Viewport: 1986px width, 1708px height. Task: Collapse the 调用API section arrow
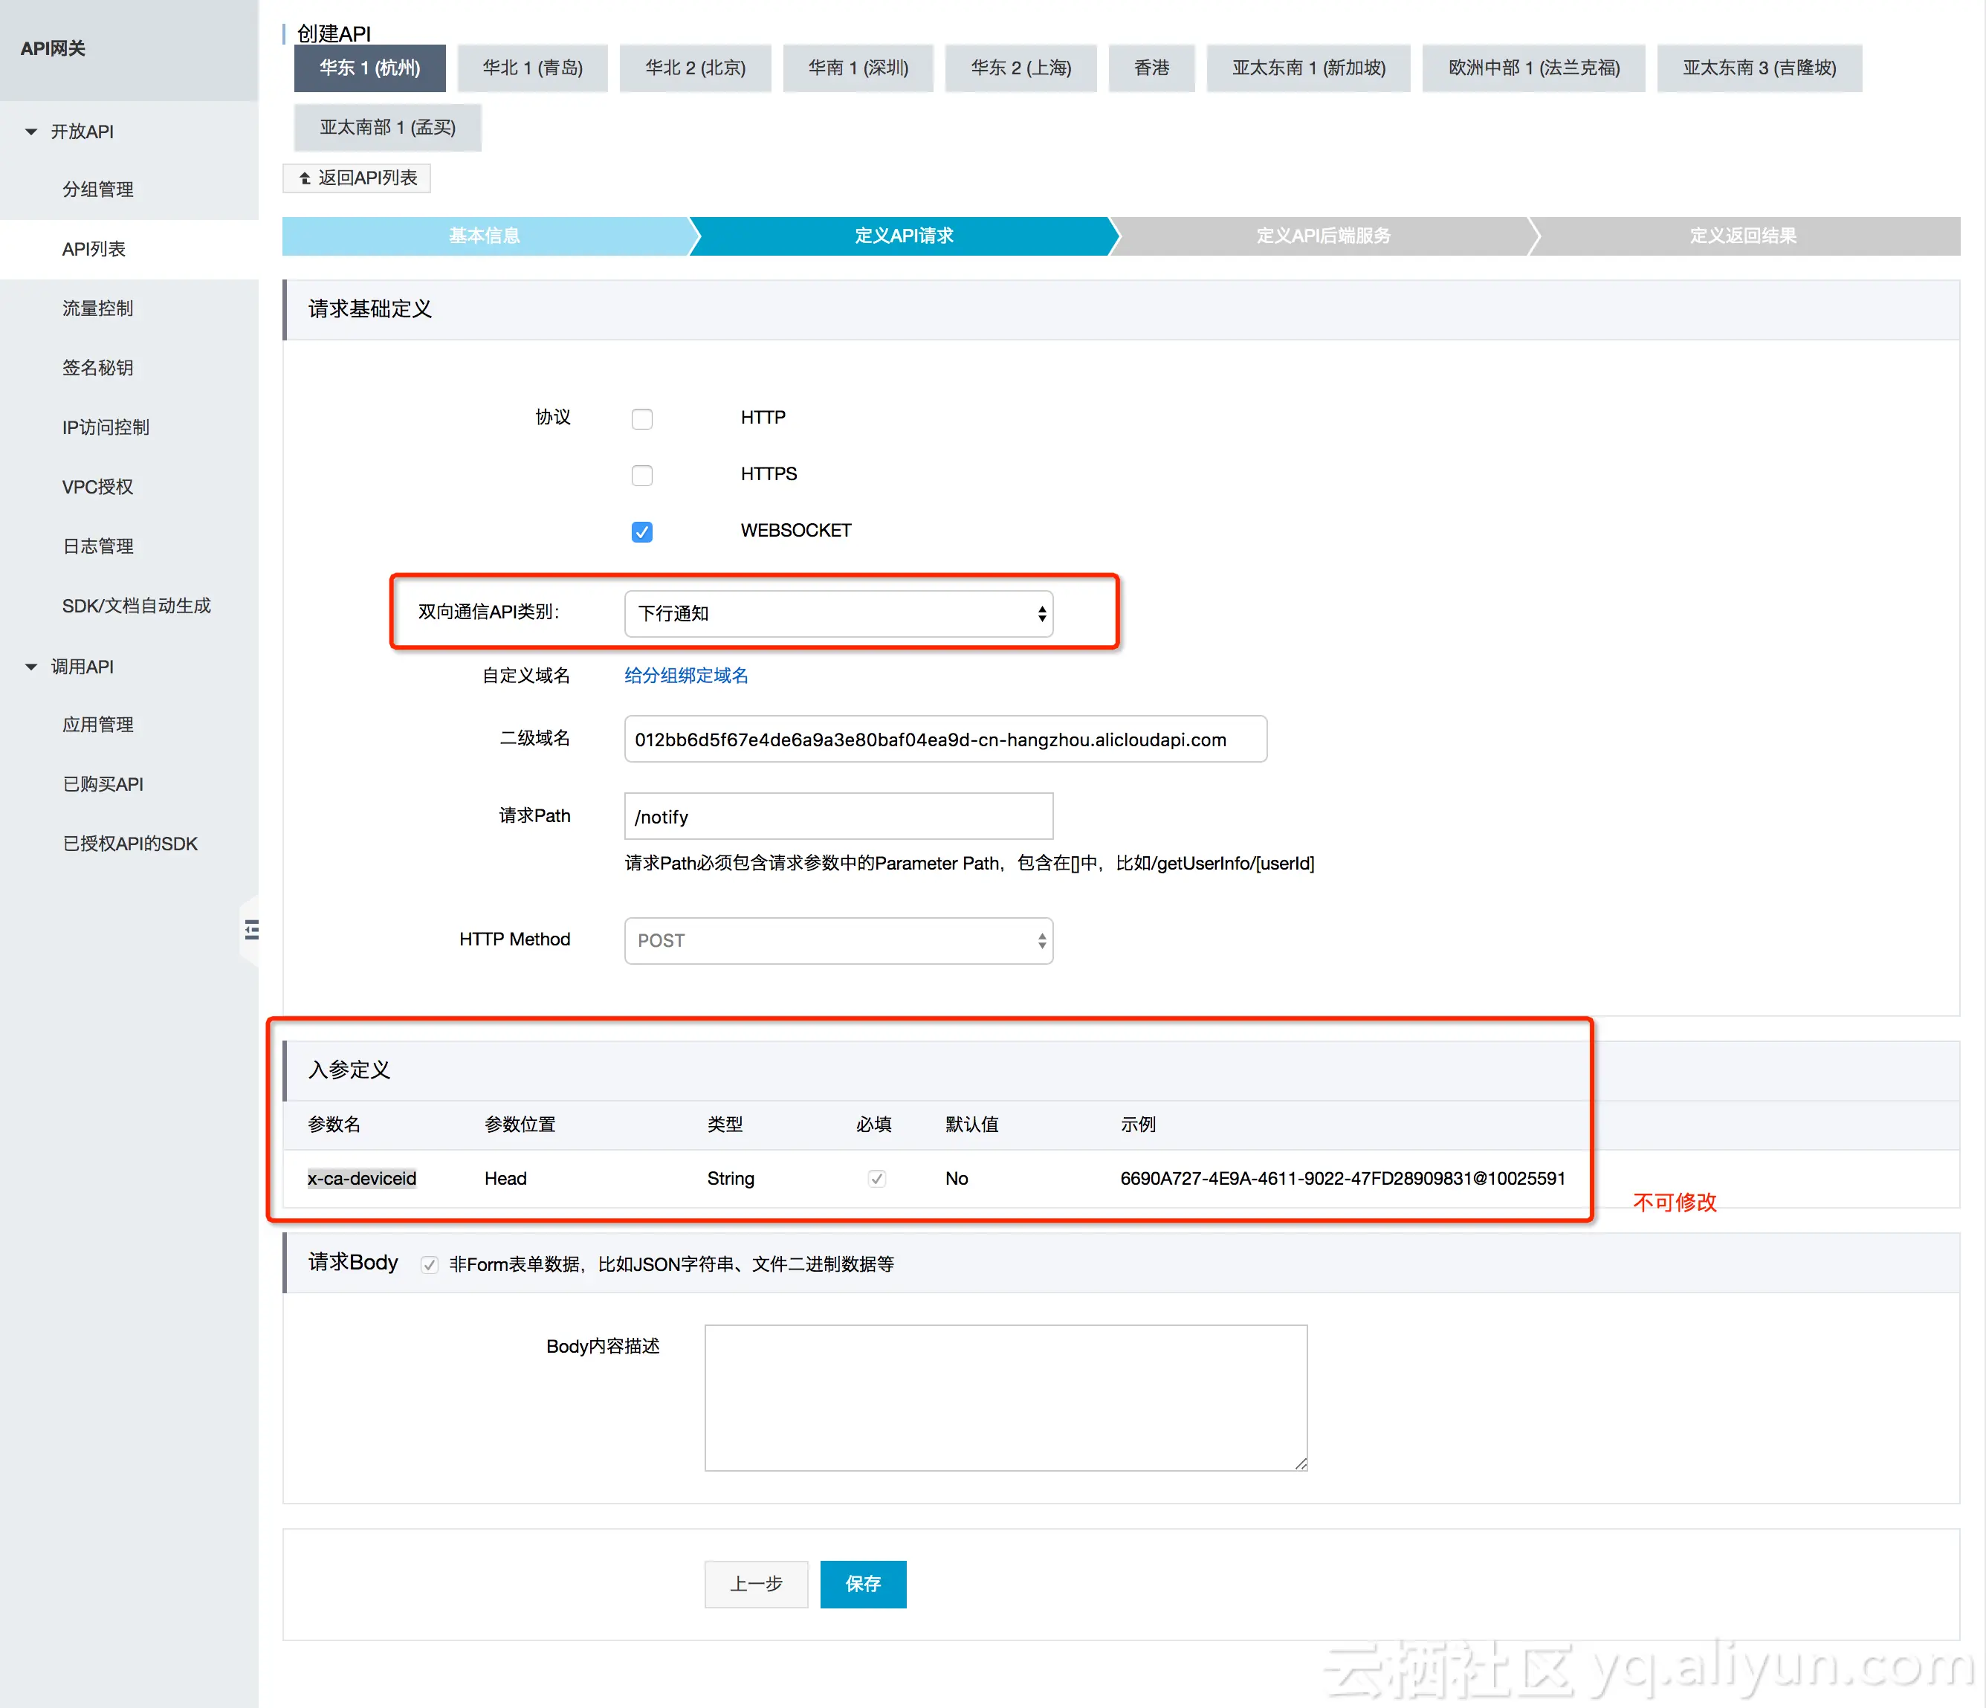click(30, 666)
